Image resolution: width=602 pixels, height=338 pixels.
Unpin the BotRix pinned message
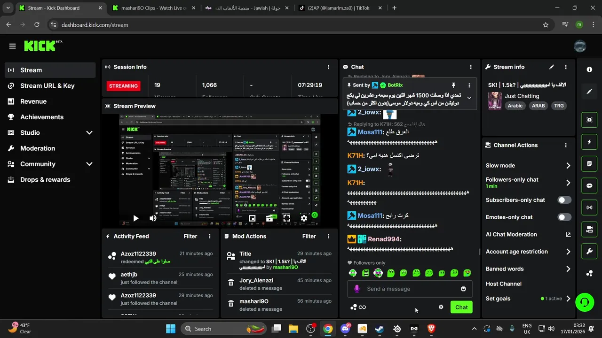point(453,85)
